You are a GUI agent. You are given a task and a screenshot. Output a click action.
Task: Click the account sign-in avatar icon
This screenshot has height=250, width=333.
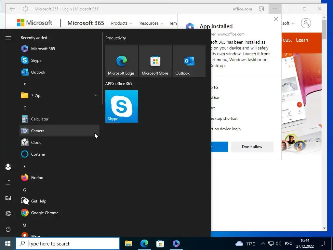click(306, 23)
